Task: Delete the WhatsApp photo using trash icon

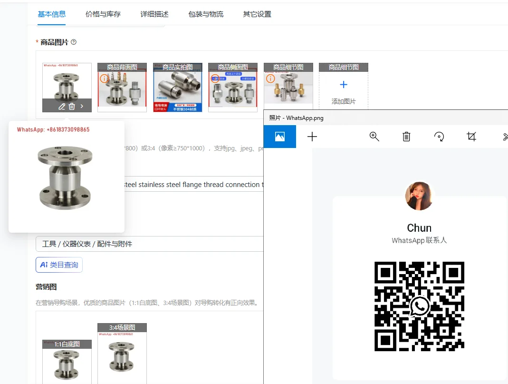Action: [x=406, y=137]
